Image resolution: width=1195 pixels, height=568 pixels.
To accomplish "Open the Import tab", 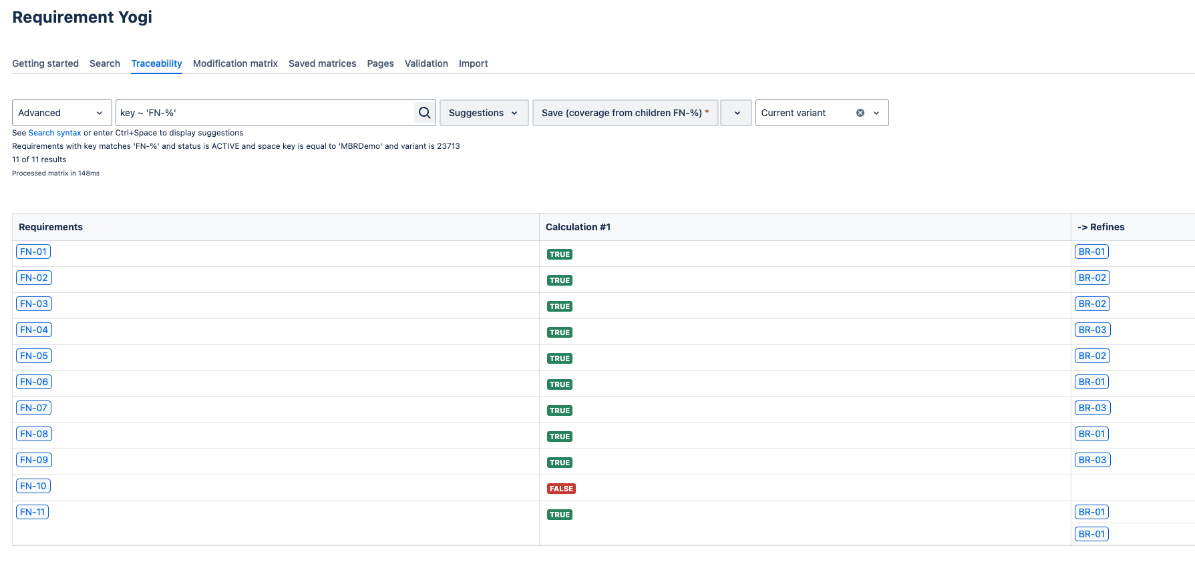I will [x=473, y=63].
